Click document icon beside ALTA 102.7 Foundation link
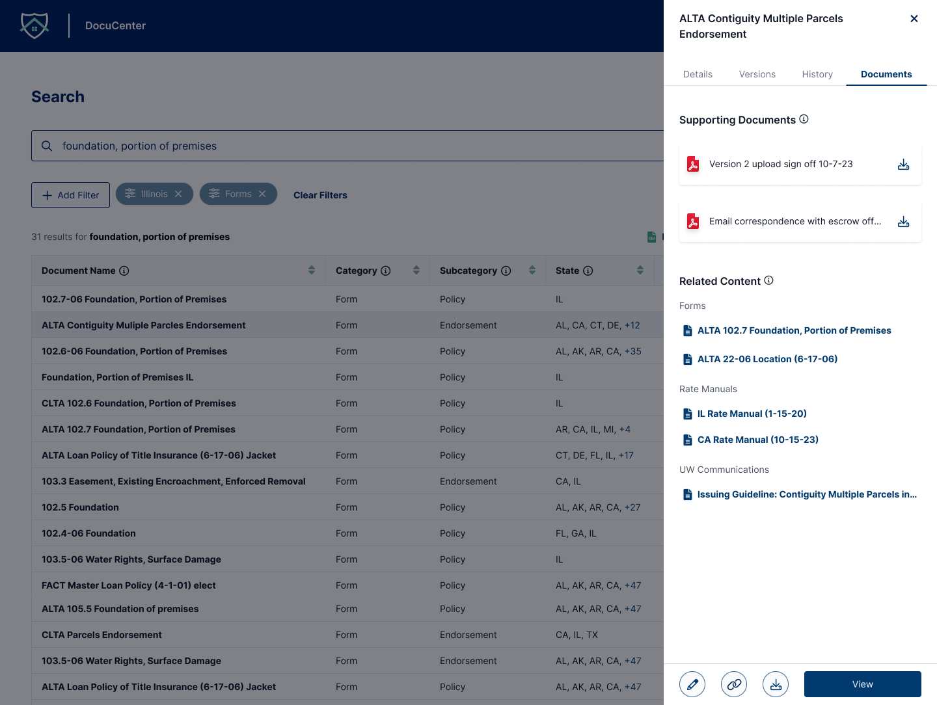The width and height of the screenshot is (937, 705). coord(687,330)
